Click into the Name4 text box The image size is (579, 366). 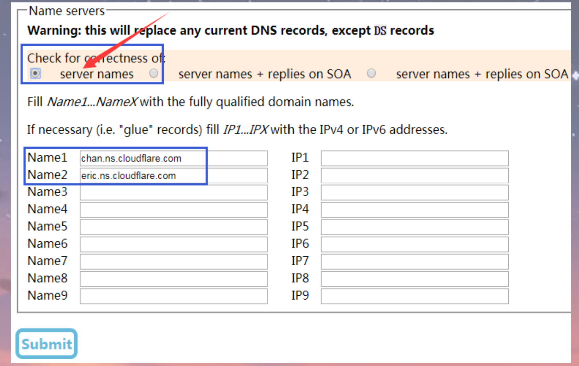click(174, 210)
